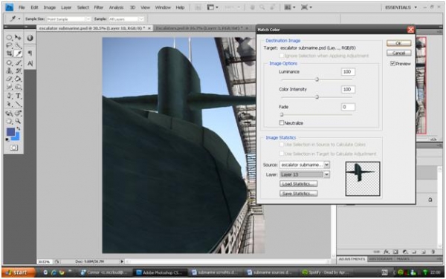Screen dimensions: 446x279
Task: Select the Eraser tool
Action: coord(9,79)
